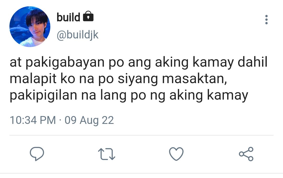Click the word 'siyang' in the tweet

pos(138,80)
